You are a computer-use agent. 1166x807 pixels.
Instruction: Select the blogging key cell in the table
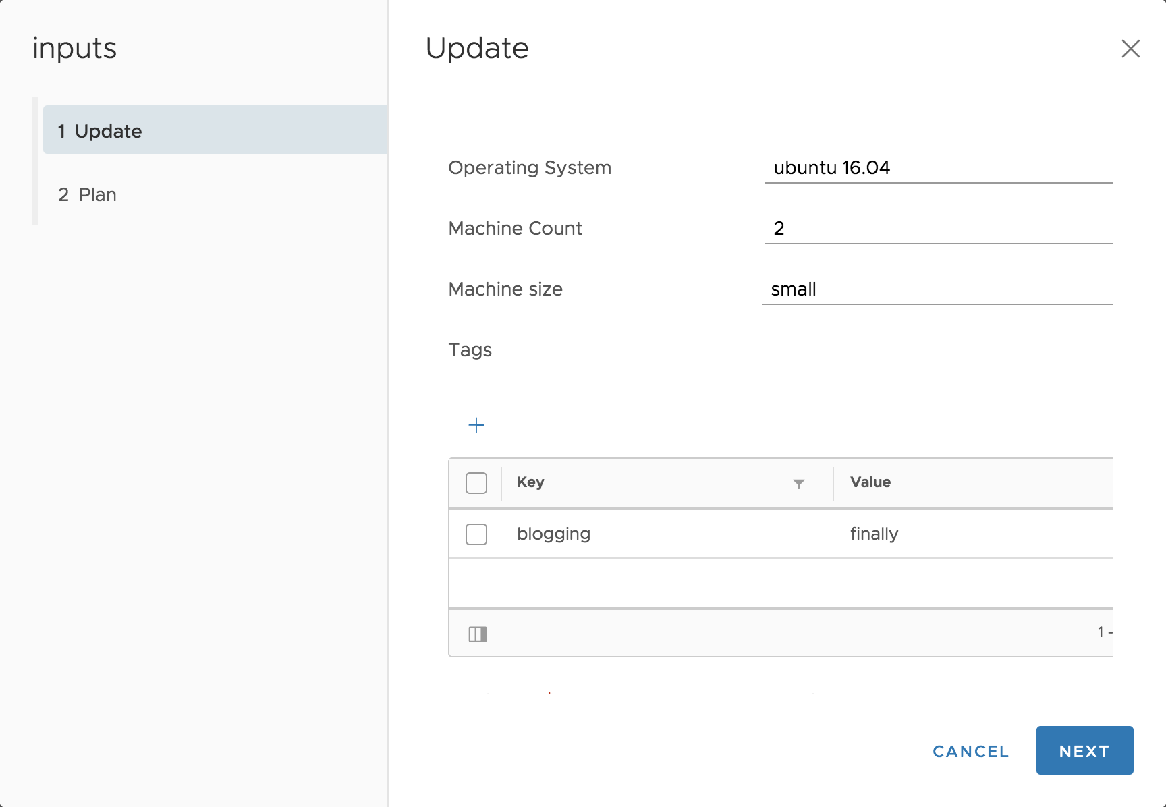click(x=554, y=534)
